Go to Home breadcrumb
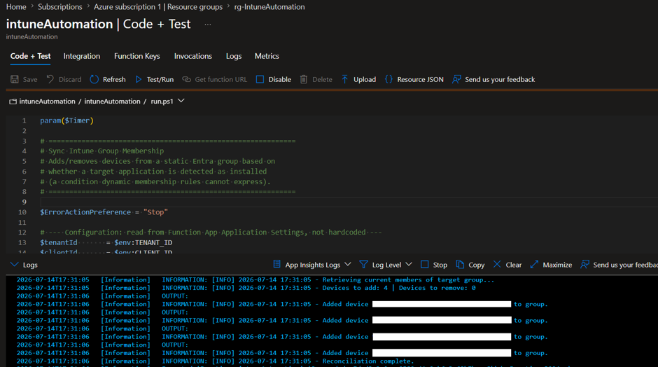The width and height of the screenshot is (658, 367). pos(16,7)
